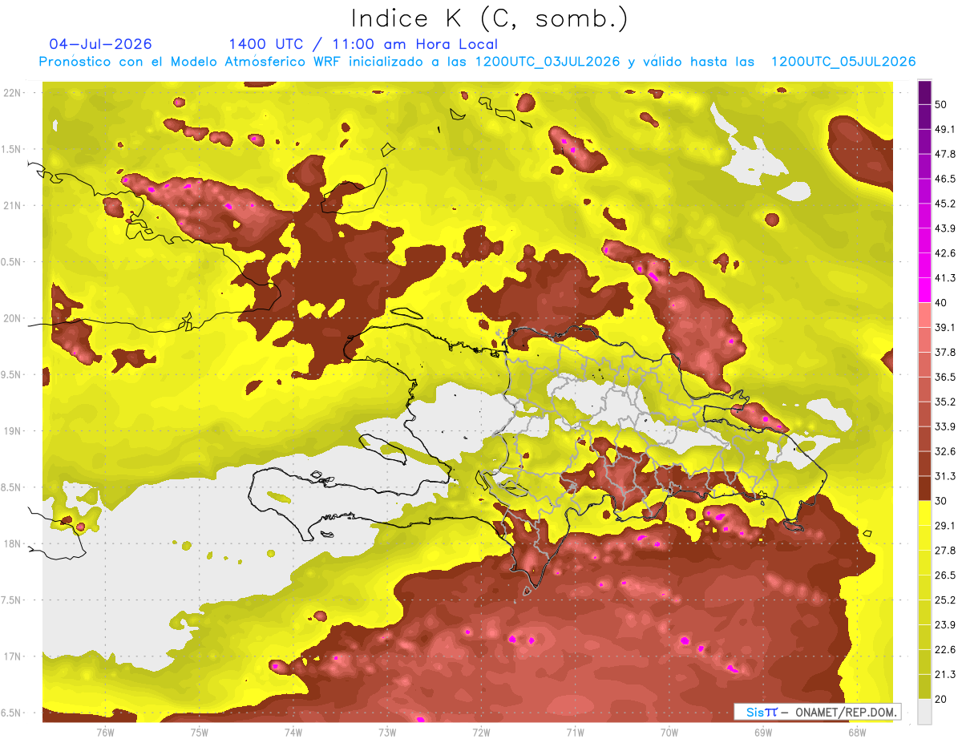Click the legend value '41.3'

pyautogui.click(x=944, y=278)
